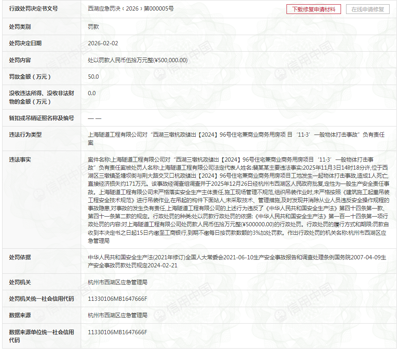Click the 处罚内容 text with ¥500,000.00
The width and height of the screenshot is (401, 352).
click(x=138, y=60)
